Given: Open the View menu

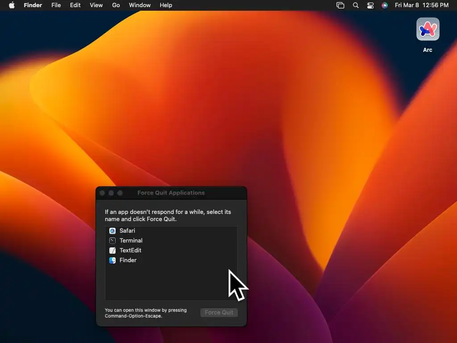Looking at the screenshot, I should click(96, 5).
